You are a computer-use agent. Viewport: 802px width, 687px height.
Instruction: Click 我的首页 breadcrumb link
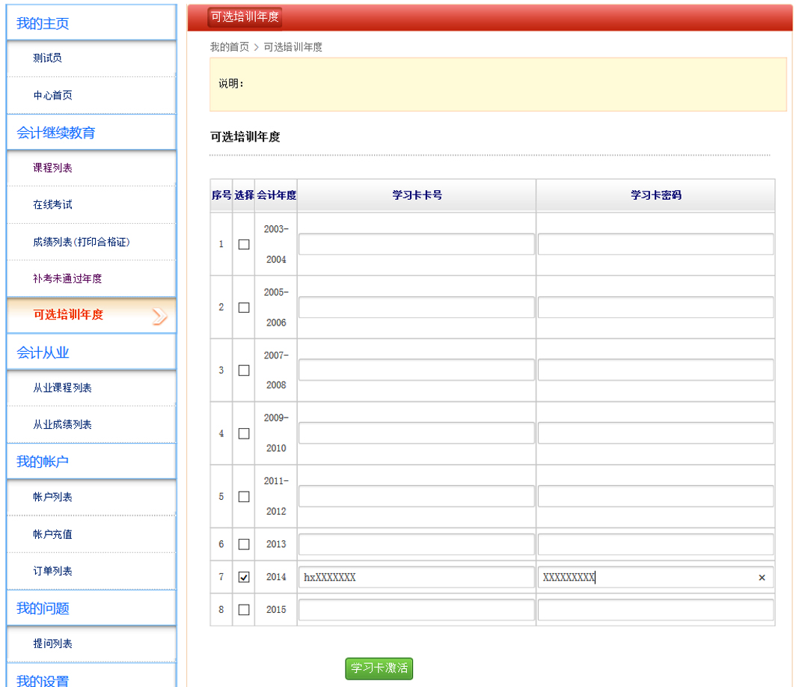[x=229, y=47]
